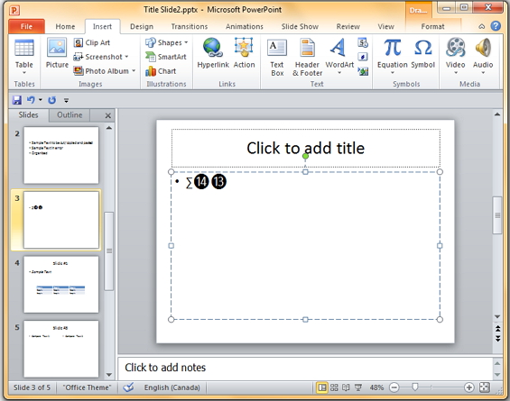Insert a Table from the ribbon
The image size is (510, 401).
[24, 57]
